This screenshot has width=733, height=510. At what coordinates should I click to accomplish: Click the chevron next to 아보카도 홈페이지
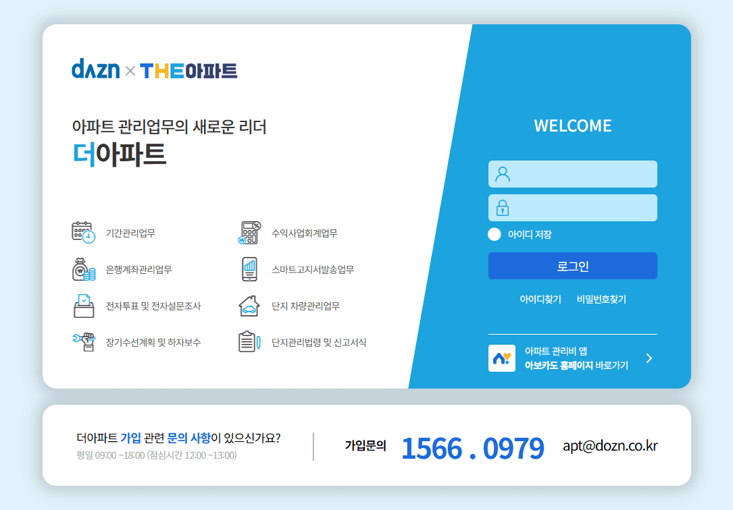[x=649, y=358]
